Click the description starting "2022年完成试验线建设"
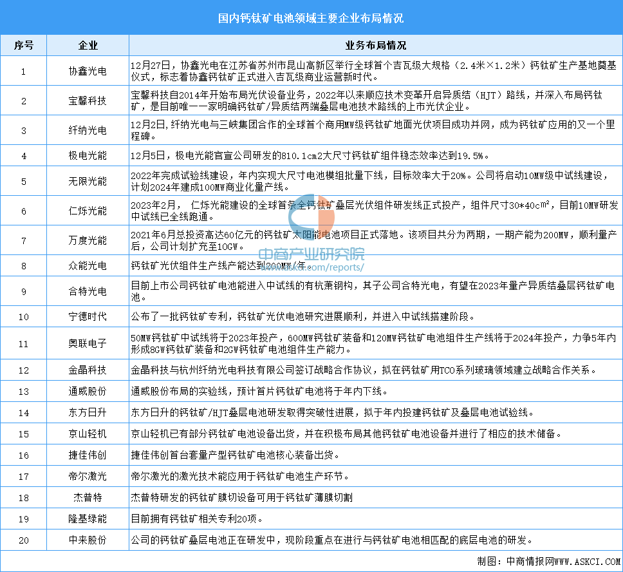623x572 pixels. click(x=369, y=181)
